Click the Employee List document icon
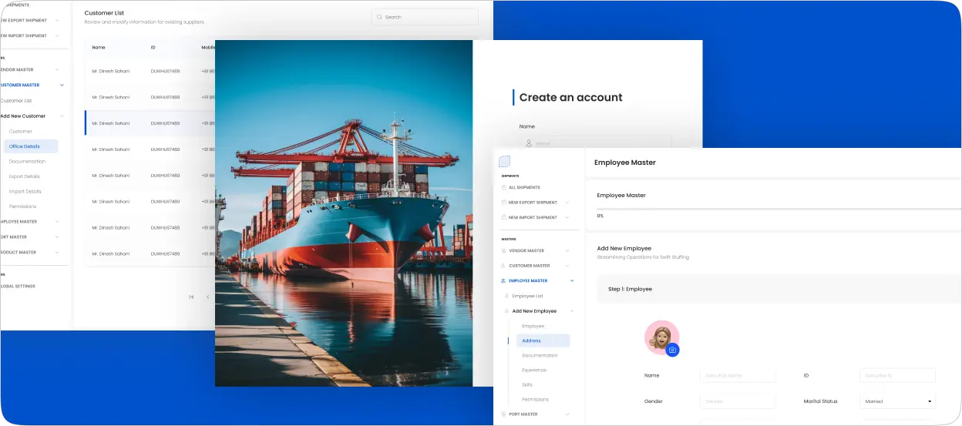962x426 pixels. coord(506,296)
